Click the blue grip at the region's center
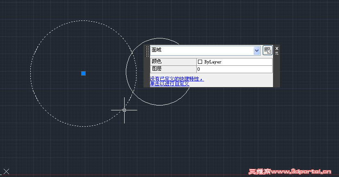The image size is (339, 177). [84, 73]
